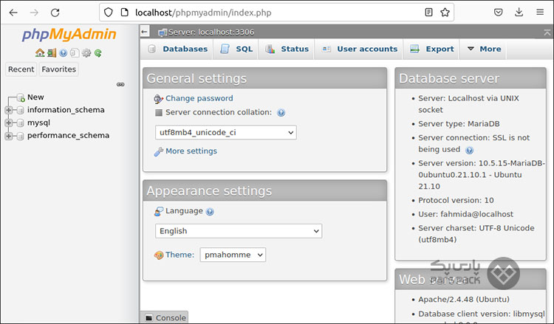This screenshot has width=554, height=324.
Task: Open the server connection collation dropdown
Action: [226, 132]
